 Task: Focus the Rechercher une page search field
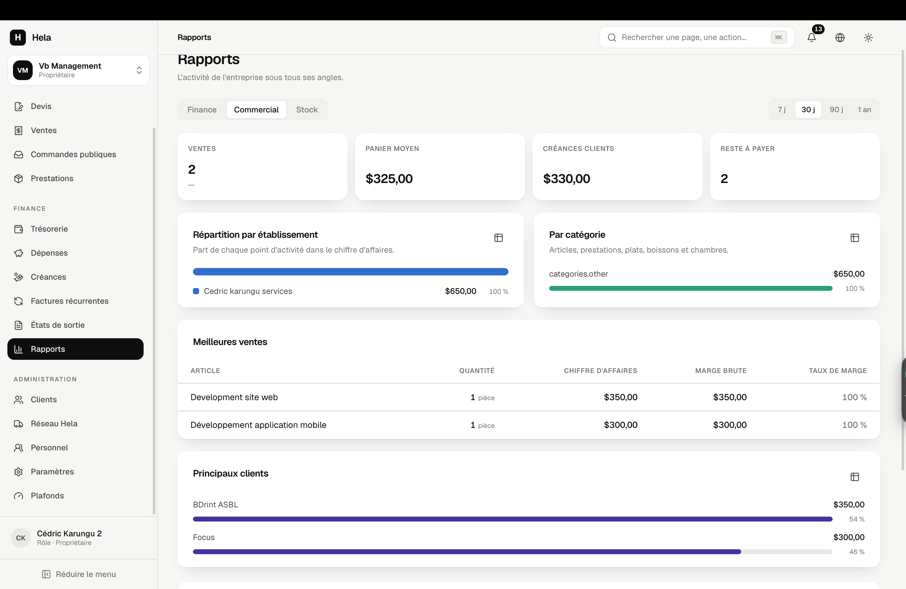(697, 37)
